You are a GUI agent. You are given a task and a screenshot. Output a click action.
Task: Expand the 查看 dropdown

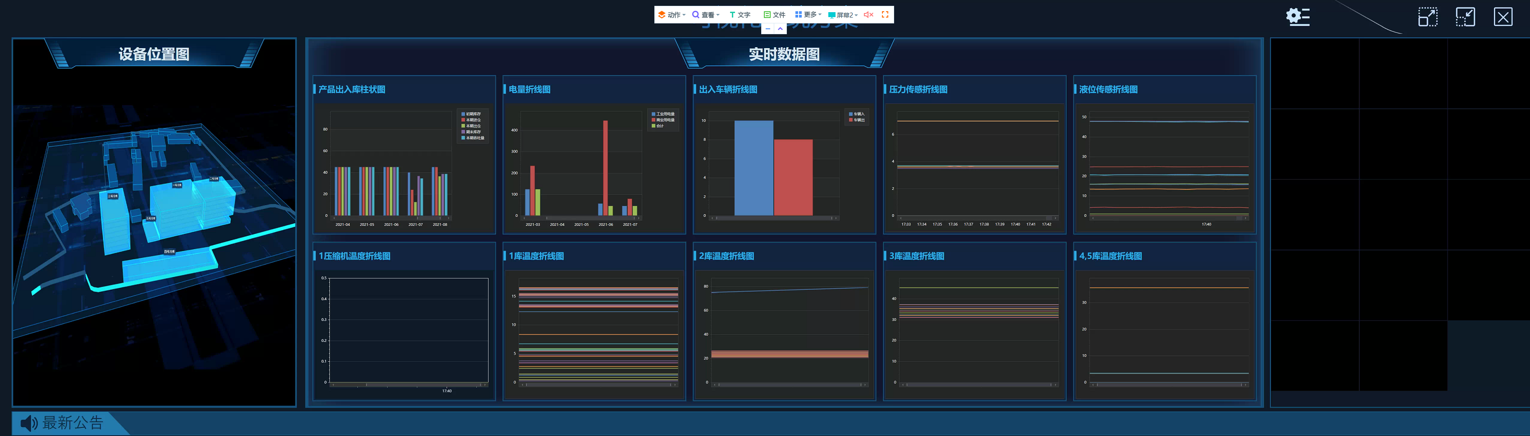pos(706,15)
